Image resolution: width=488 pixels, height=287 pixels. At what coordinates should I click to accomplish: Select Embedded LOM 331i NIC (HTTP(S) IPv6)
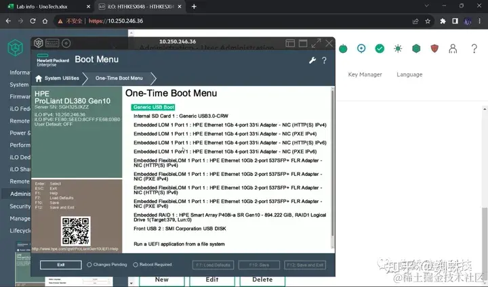230,143
